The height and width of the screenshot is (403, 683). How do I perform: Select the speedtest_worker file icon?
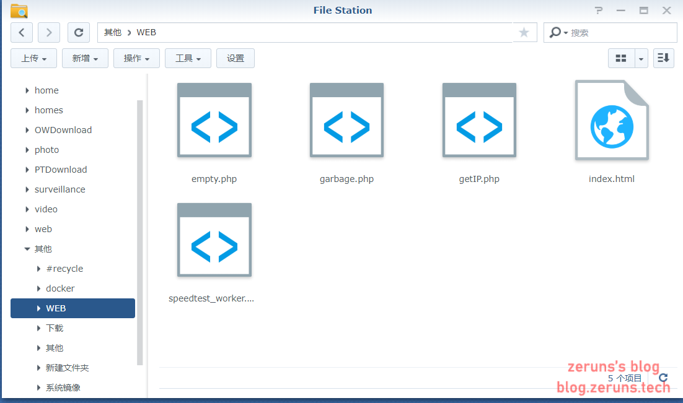tap(214, 240)
